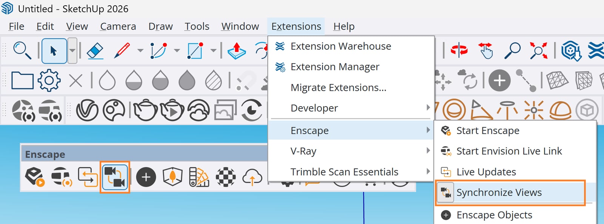
Task: Click V-Ray render teapot icon
Action: (x=145, y=110)
